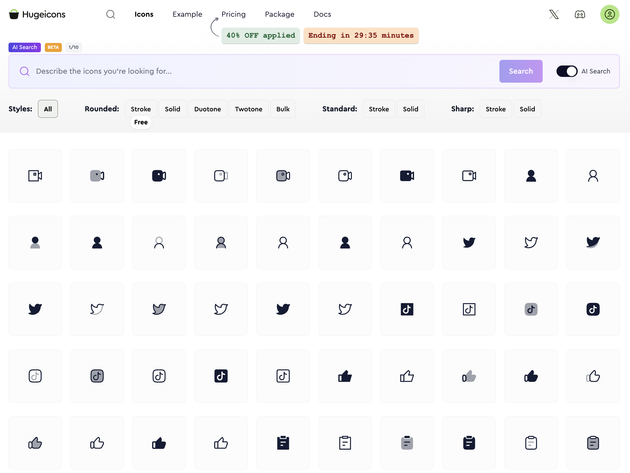Select the Duotone style option
The width and height of the screenshot is (630, 473).
tap(207, 109)
